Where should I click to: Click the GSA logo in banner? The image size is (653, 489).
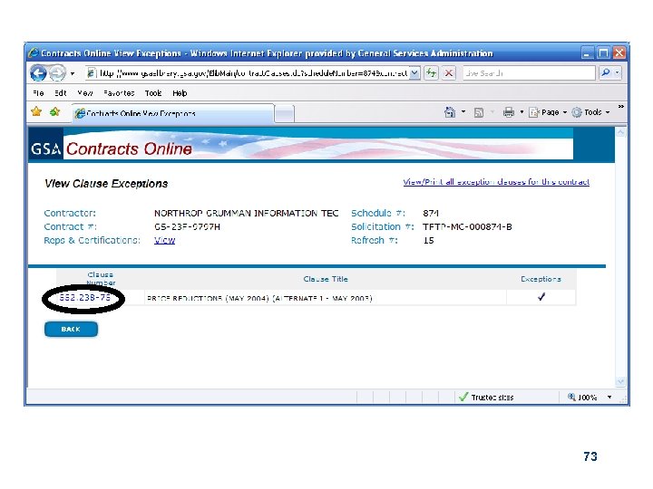pos(46,149)
